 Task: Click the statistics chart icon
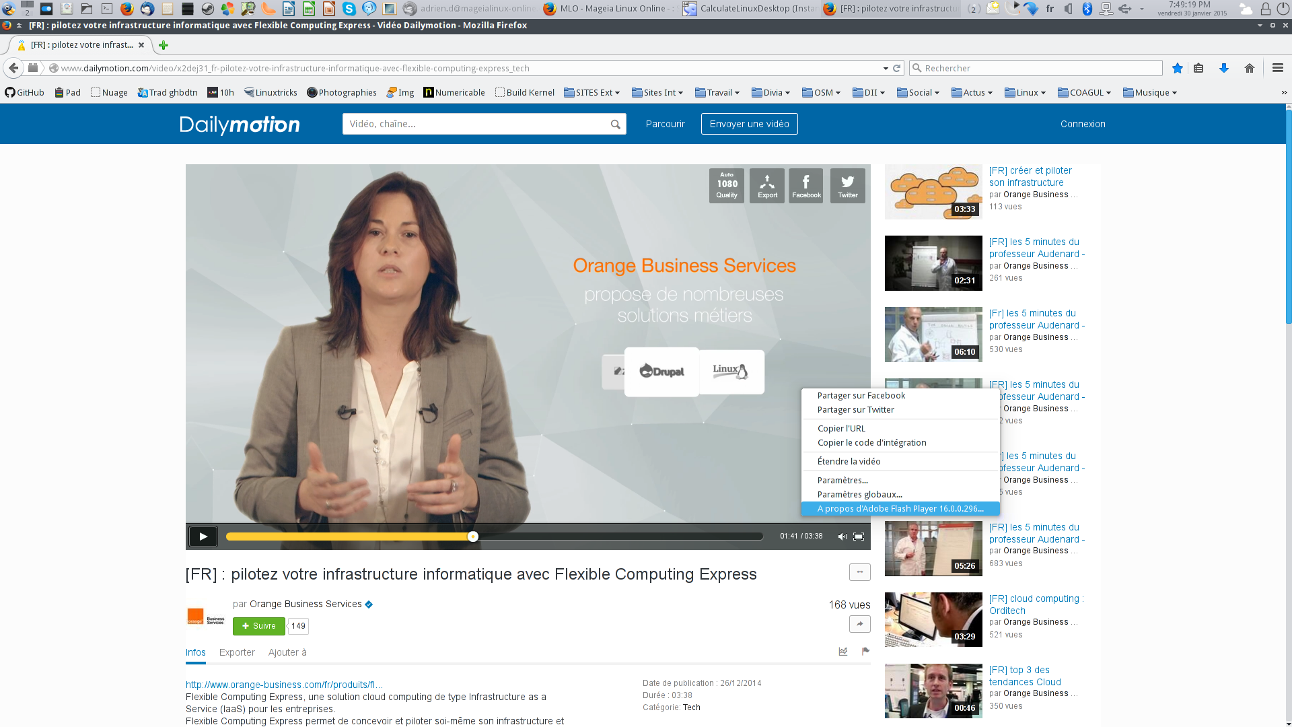(843, 651)
